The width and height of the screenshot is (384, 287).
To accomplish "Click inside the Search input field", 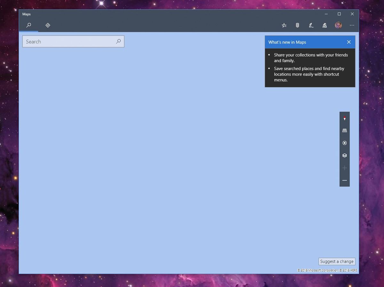I will 64,41.
